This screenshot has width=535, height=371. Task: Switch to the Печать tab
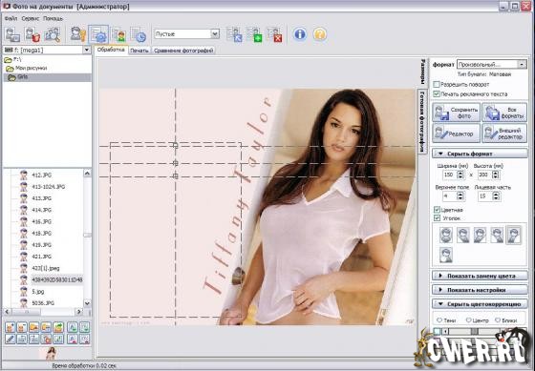(x=139, y=51)
